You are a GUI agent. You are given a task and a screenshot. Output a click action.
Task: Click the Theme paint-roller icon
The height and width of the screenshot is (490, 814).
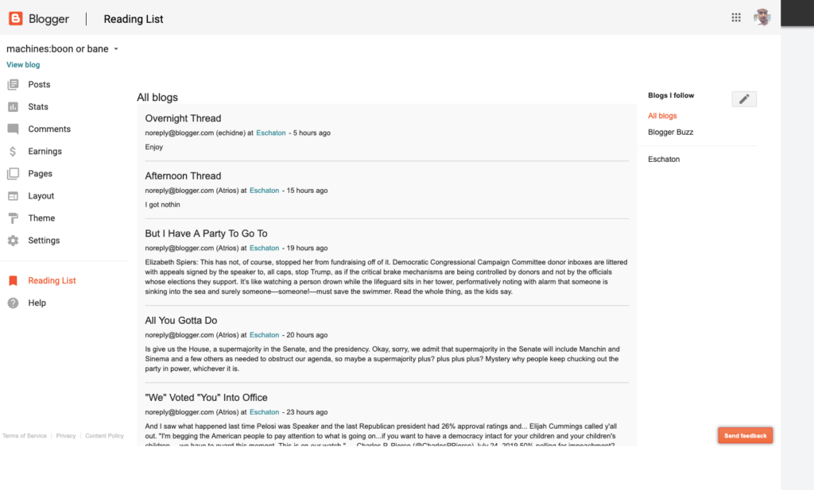[13, 218]
